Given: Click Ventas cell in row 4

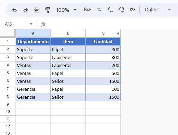Looking at the screenshot, I should point(33,65).
